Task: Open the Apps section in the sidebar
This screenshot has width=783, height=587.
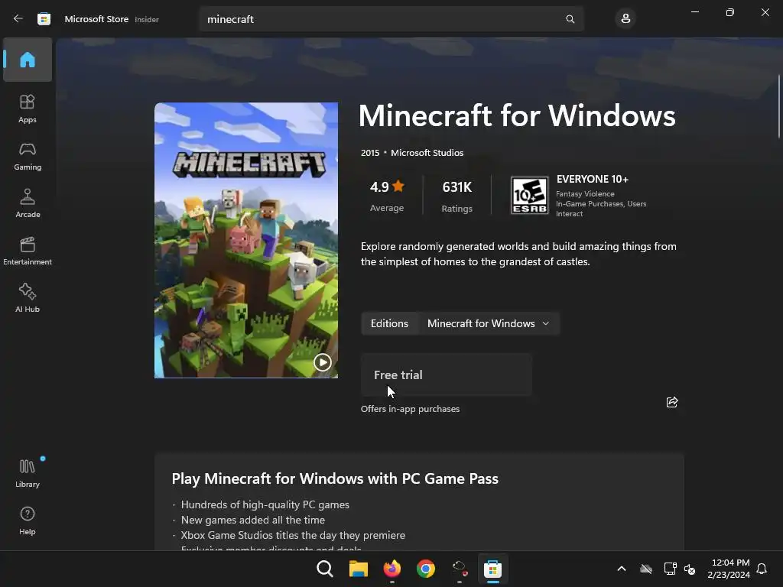Action: click(28, 109)
